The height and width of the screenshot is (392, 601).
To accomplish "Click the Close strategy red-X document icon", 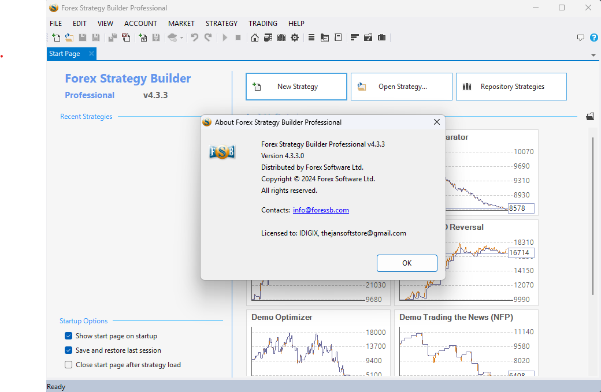I will 126,38.
